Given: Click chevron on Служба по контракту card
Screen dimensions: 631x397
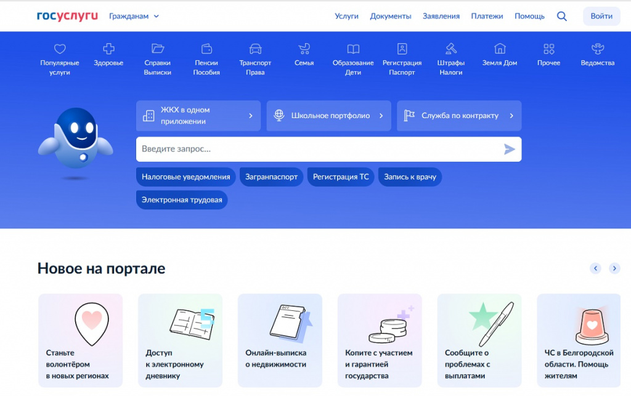Looking at the screenshot, I should [511, 116].
